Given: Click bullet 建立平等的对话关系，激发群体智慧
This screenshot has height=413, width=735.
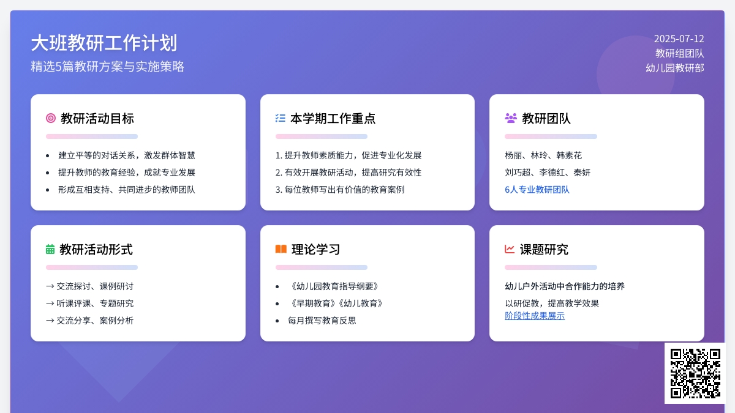Looking at the screenshot, I should (x=127, y=155).
